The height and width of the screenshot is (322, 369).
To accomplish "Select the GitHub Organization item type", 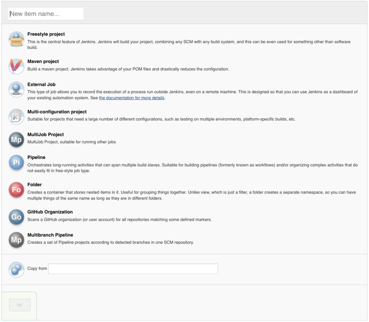I will tap(50, 212).
